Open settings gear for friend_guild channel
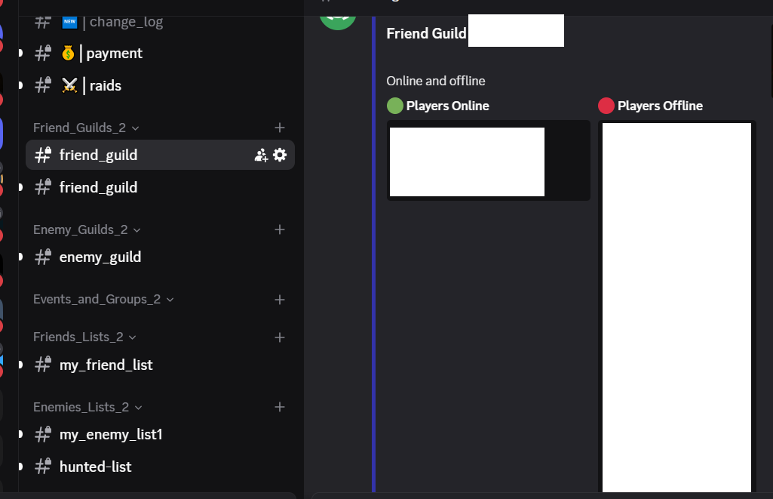 click(x=280, y=155)
